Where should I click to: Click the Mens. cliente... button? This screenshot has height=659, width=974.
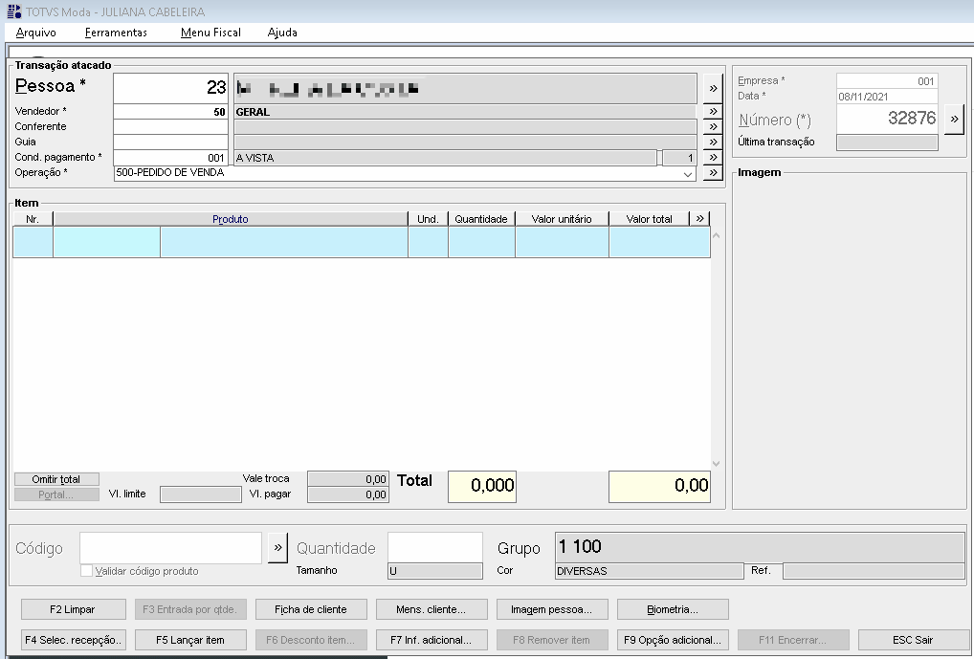[432, 609]
